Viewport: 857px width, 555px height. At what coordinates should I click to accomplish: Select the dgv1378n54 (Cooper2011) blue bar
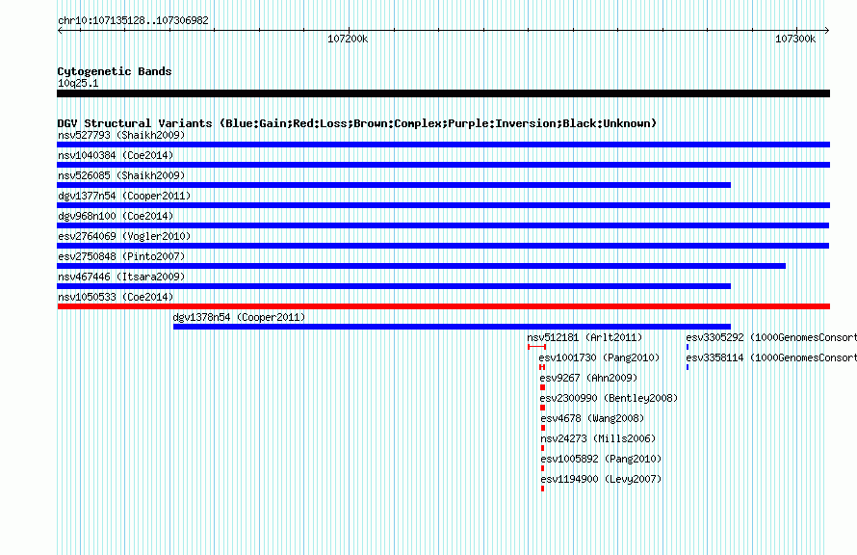pos(452,327)
